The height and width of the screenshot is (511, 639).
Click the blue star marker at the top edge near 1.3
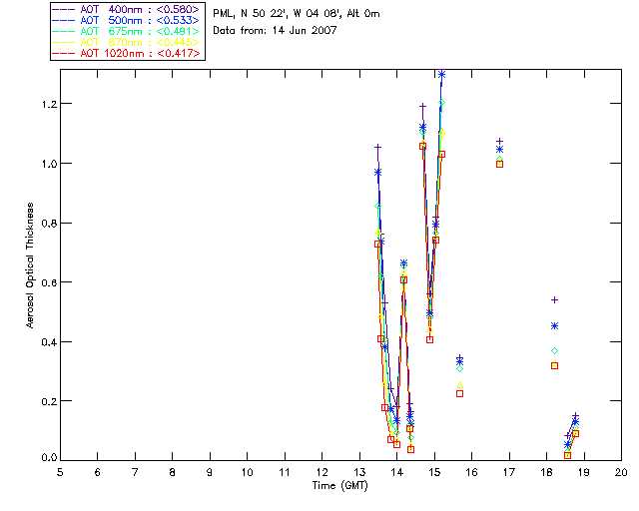[441, 75]
